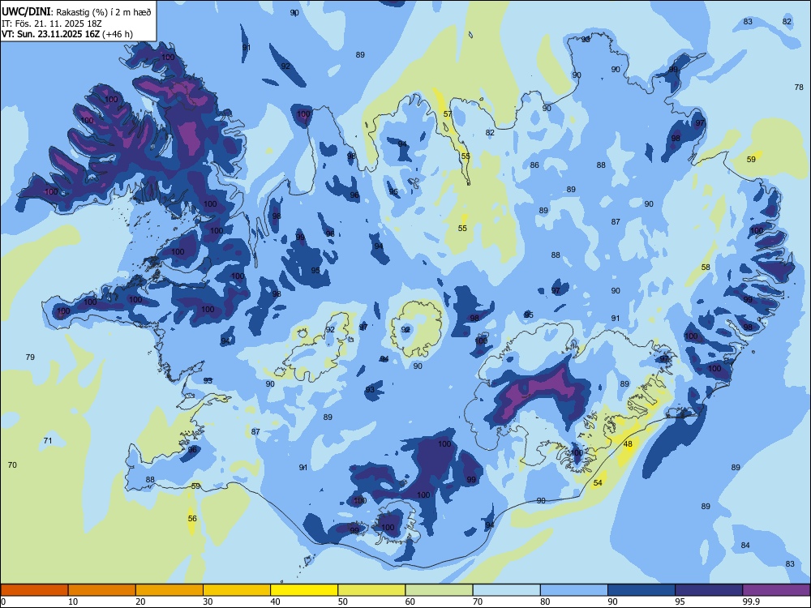Click the 70–80 pale blue legend swatch
Screen dimensions: 811x608
507,590
